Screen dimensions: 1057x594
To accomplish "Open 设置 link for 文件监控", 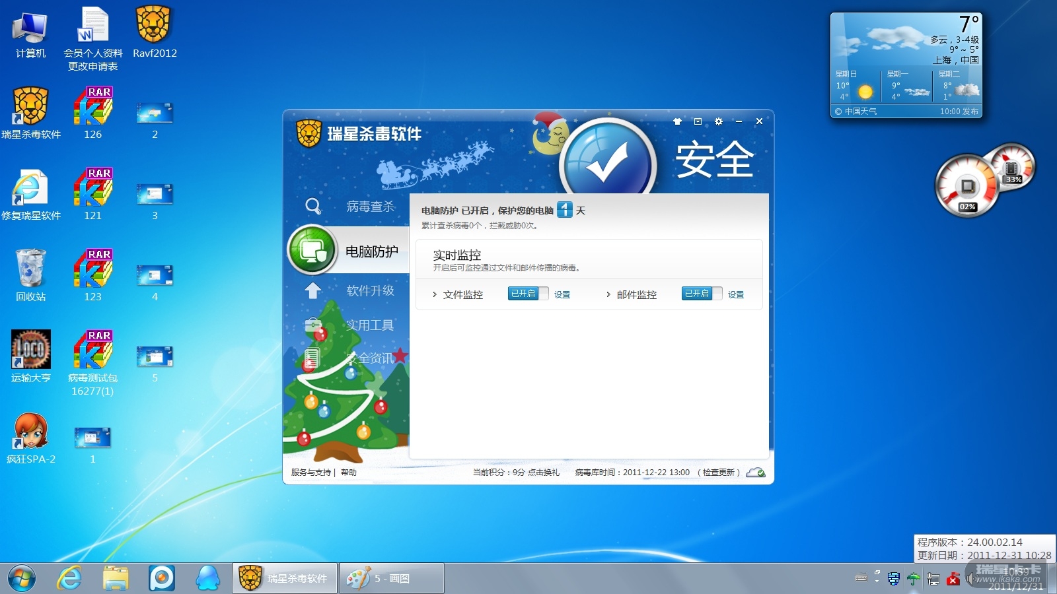I will point(562,295).
